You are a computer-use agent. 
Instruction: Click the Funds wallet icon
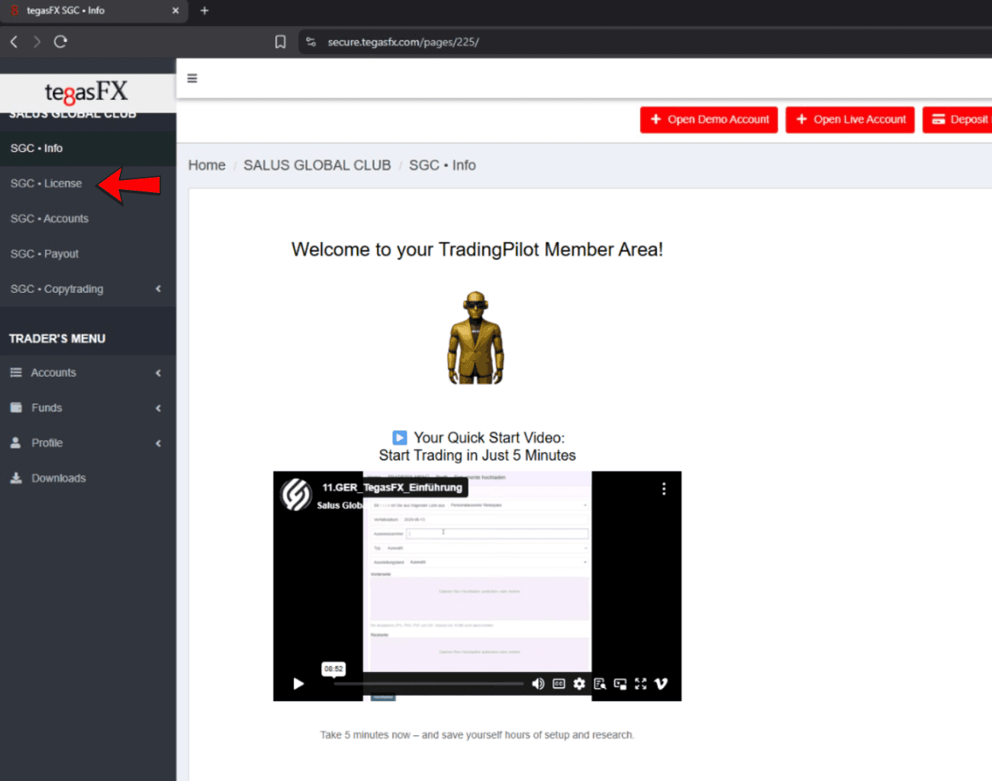(16, 407)
